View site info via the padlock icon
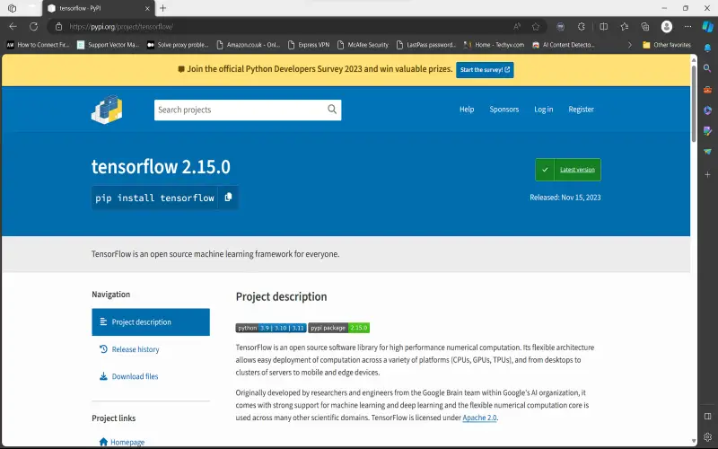The image size is (718, 449). tap(58, 27)
